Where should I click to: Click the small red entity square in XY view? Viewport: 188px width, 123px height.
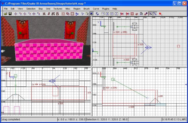pyautogui.click(x=178, y=46)
